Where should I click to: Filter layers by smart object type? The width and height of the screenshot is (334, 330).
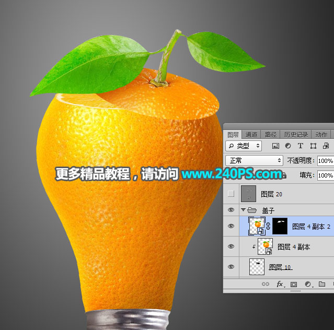point(326,146)
